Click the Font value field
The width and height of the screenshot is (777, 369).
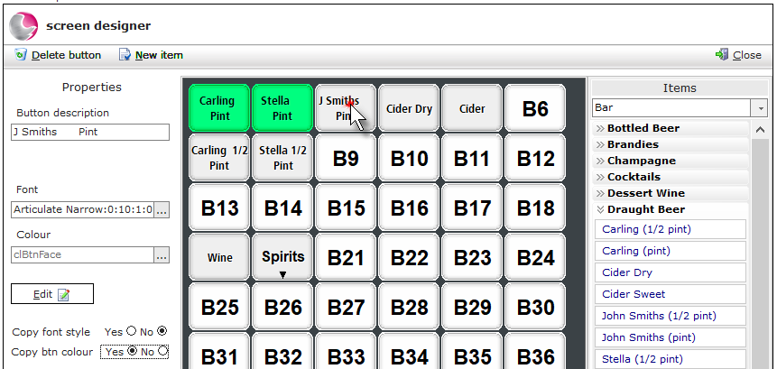pyautogui.click(x=82, y=210)
